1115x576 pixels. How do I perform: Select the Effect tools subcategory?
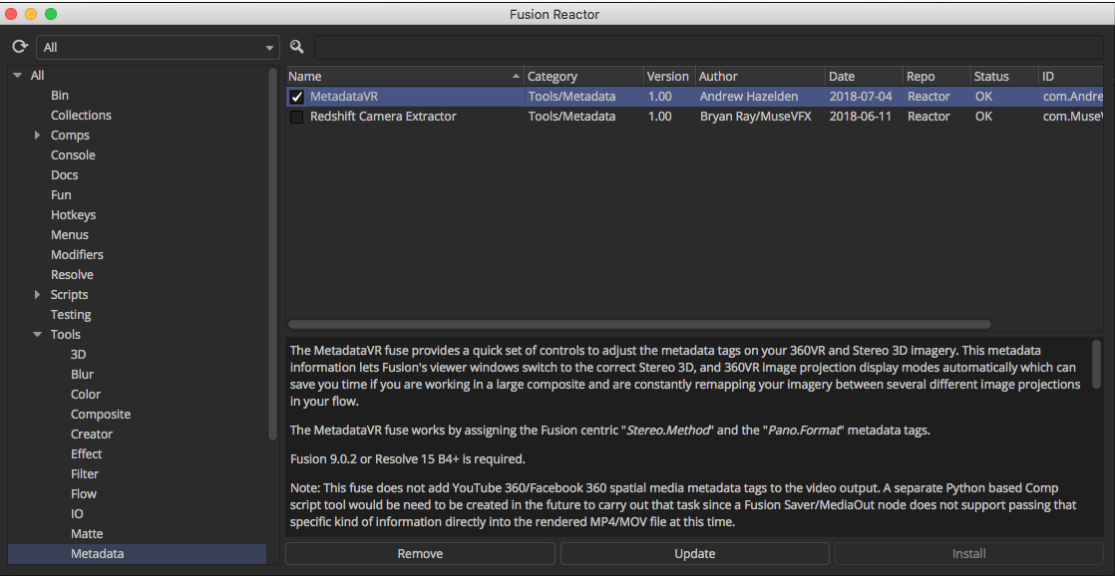pos(86,453)
